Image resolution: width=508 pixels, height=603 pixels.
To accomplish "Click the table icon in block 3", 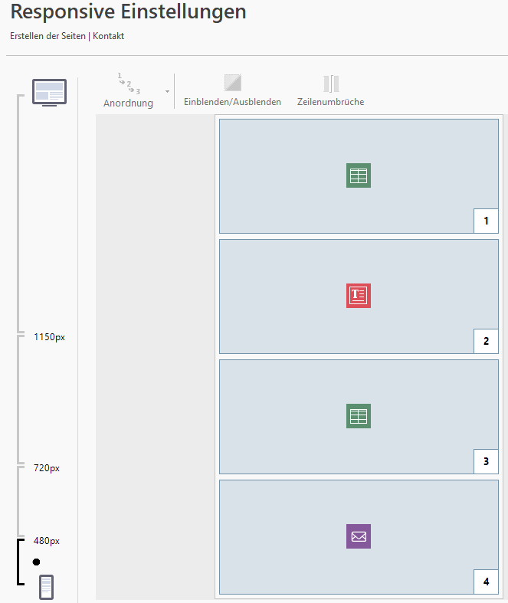I will (x=359, y=416).
